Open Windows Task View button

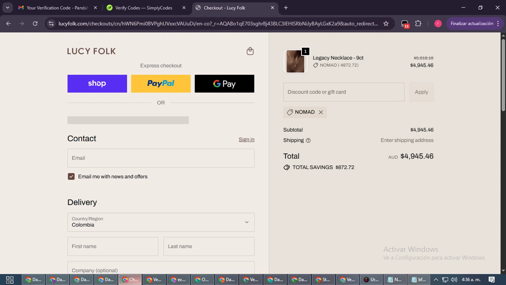[x=10, y=280]
